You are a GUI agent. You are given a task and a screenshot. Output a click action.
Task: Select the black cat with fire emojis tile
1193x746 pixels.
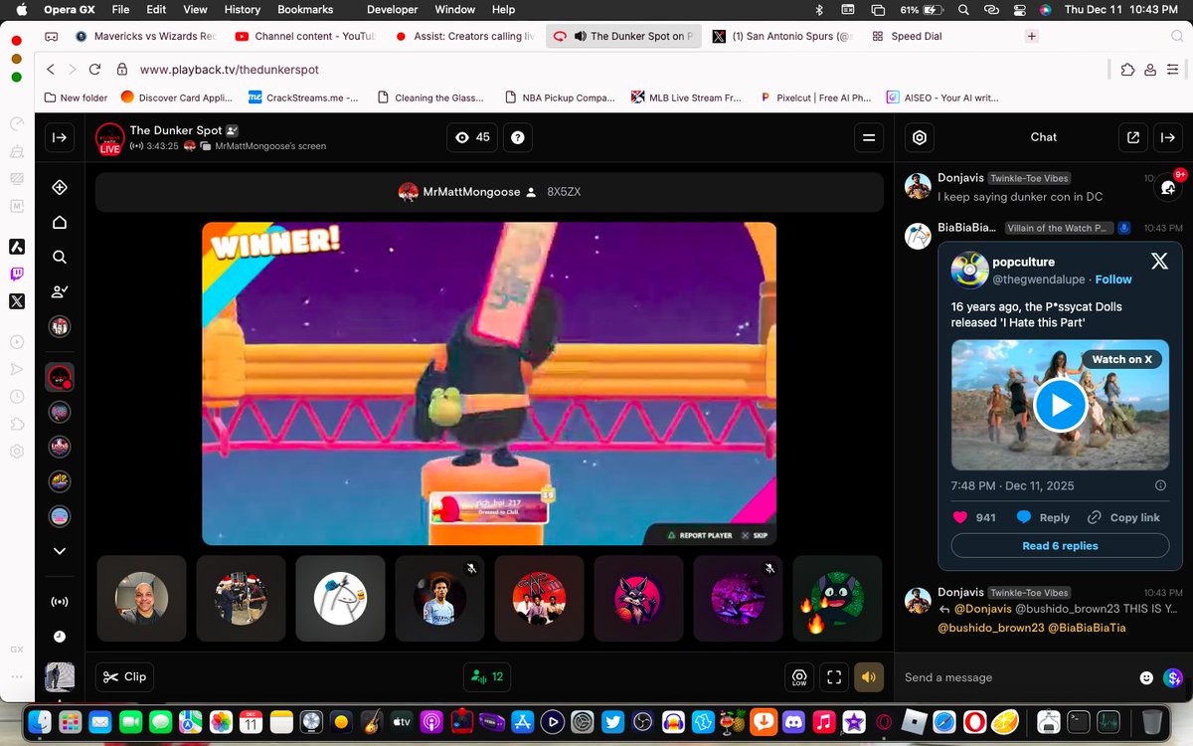tap(837, 598)
